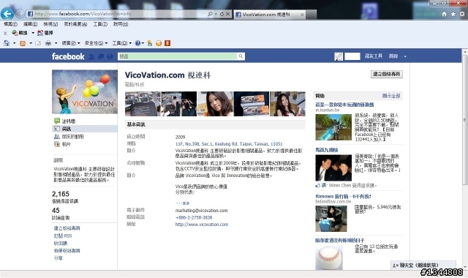Open the 說明(H) Help menu
This screenshot has width=468, height=278.
121,24
